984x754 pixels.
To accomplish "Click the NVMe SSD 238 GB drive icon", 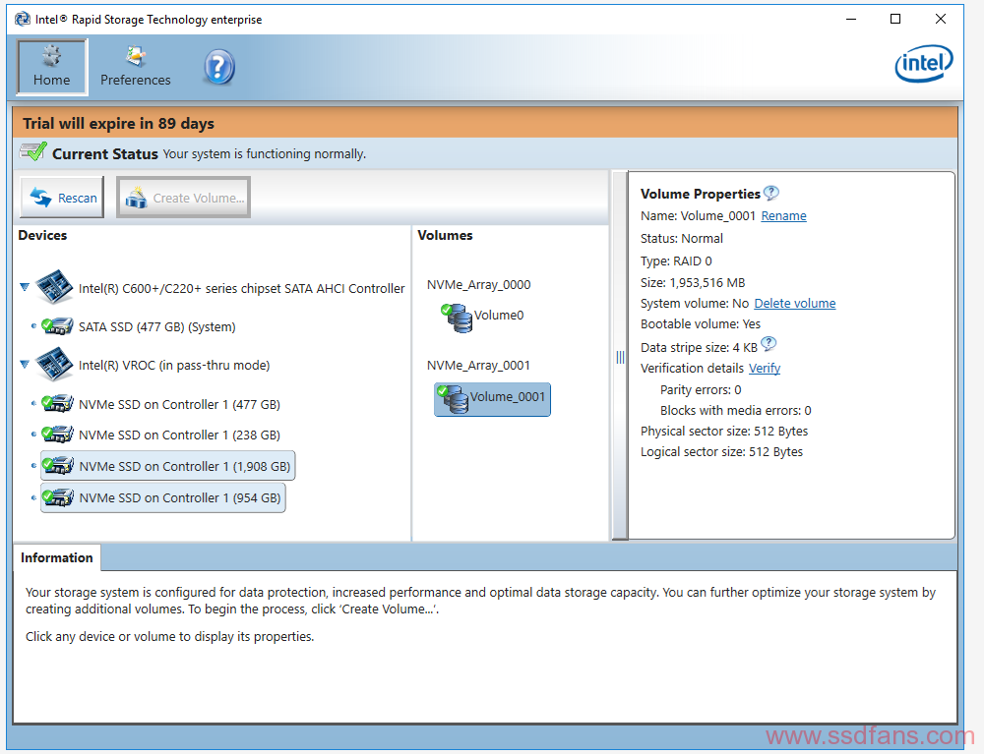I will pyautogui.click(x=57, y=434).
